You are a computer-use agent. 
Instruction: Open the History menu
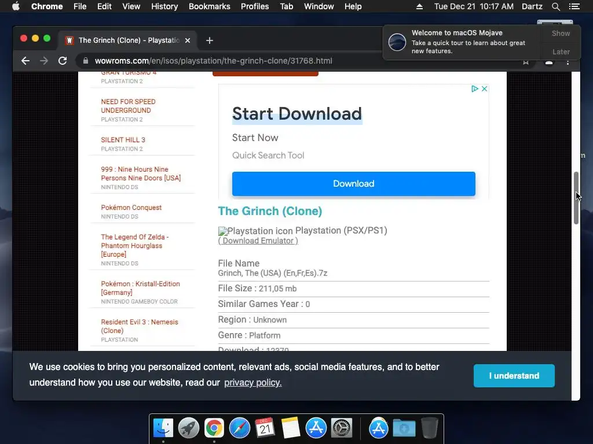coord(164,6)
